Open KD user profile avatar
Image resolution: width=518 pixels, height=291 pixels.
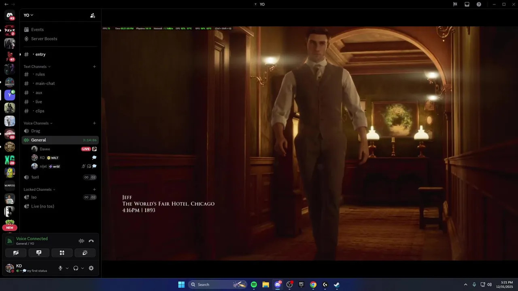coord(10,268)
